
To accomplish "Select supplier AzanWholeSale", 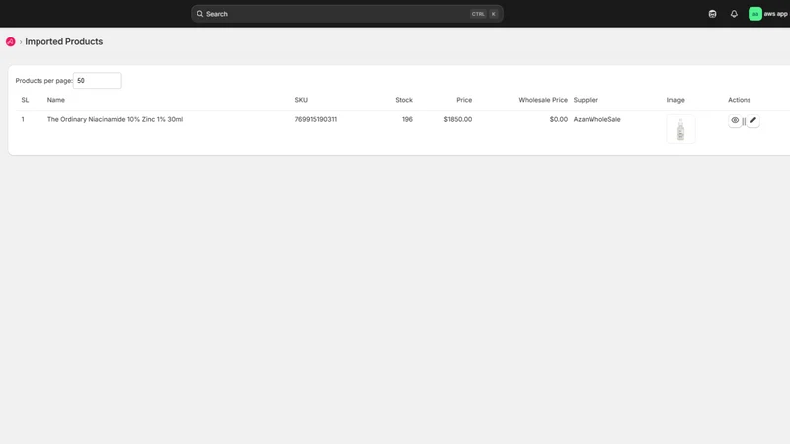I will pos(596,119).
